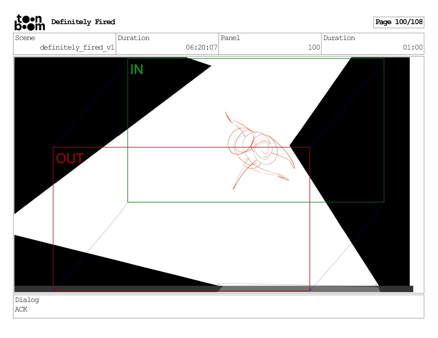438x338 pixels.
Task: Select the dialog text 'ACK'
Action: 21,309
